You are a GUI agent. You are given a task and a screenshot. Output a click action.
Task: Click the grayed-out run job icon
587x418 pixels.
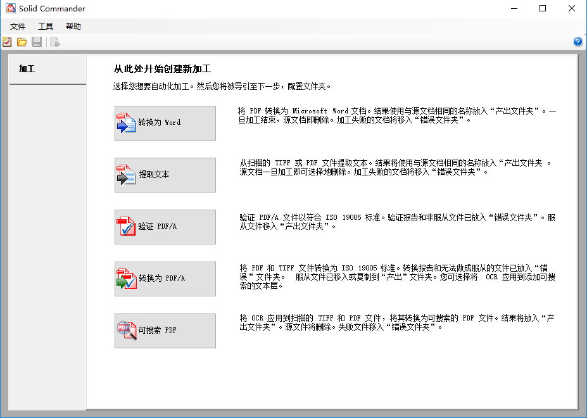tap(55, 42)
